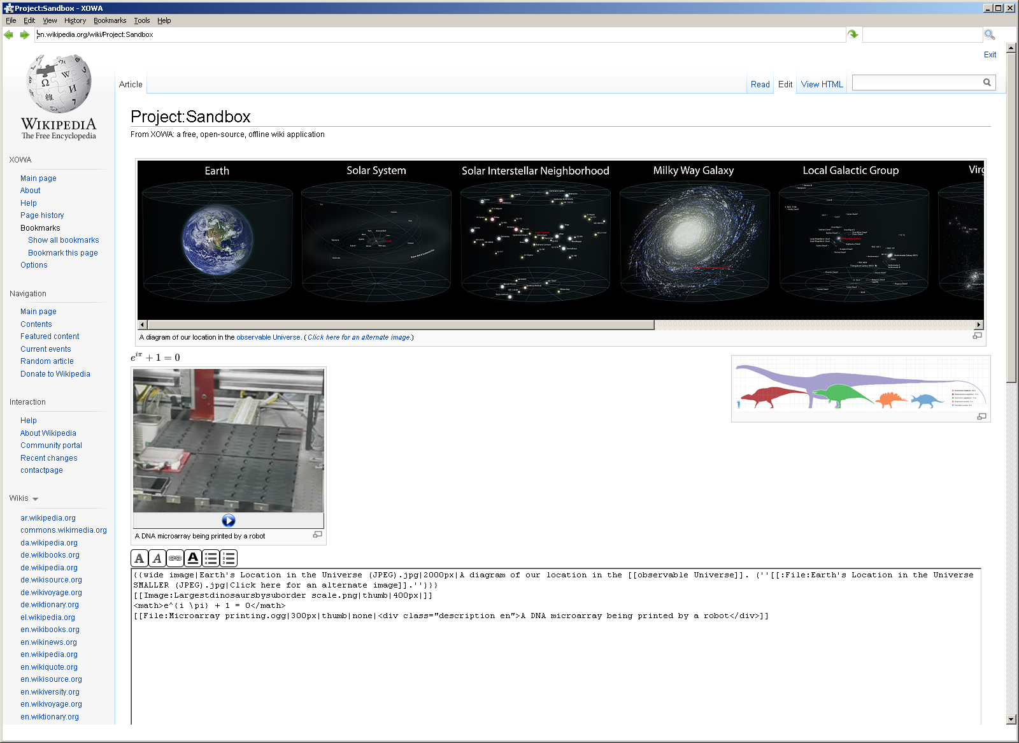Click the bold text formatting icon

click(139, 559)
